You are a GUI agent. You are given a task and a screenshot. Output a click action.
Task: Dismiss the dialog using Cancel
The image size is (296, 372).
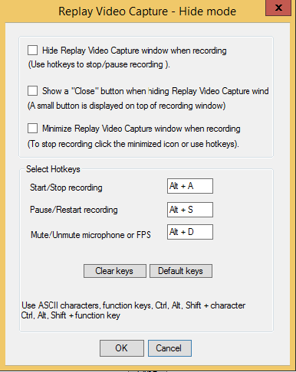(x=169, y=348)
